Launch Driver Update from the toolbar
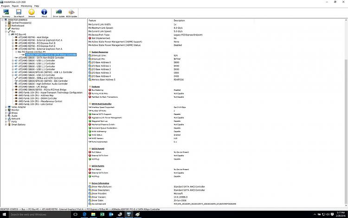Viewport: 348px width, 218px height. (59, 13)
